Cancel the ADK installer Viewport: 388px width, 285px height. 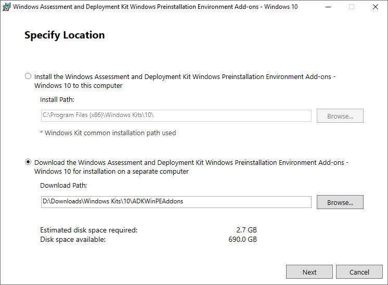(359, 272)
